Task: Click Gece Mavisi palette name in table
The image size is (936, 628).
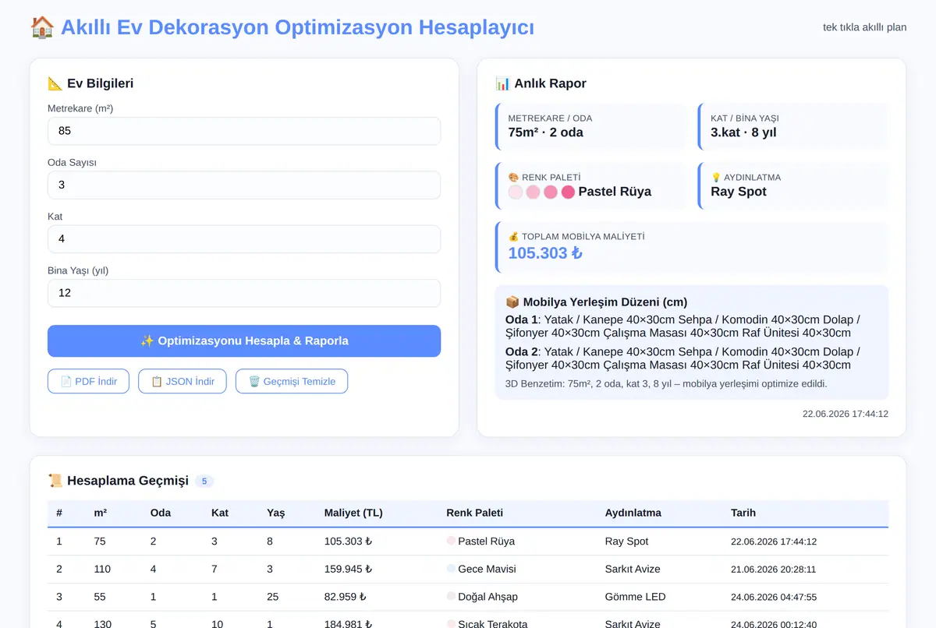Action: 487,569
